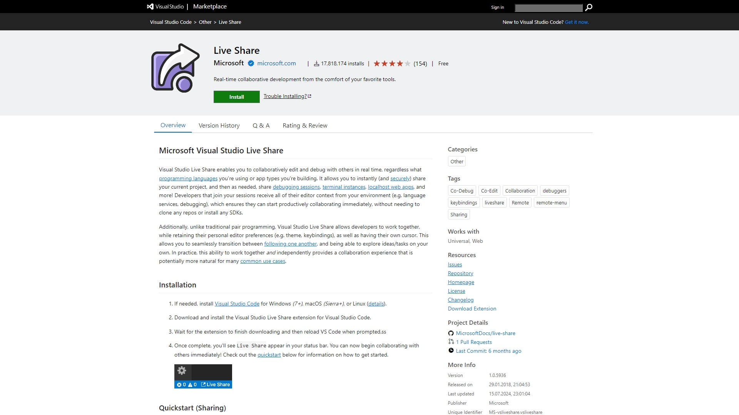Screen dimensions: 739x415
Task: Select the Sharing tag
Action: (x=458, y=214)
